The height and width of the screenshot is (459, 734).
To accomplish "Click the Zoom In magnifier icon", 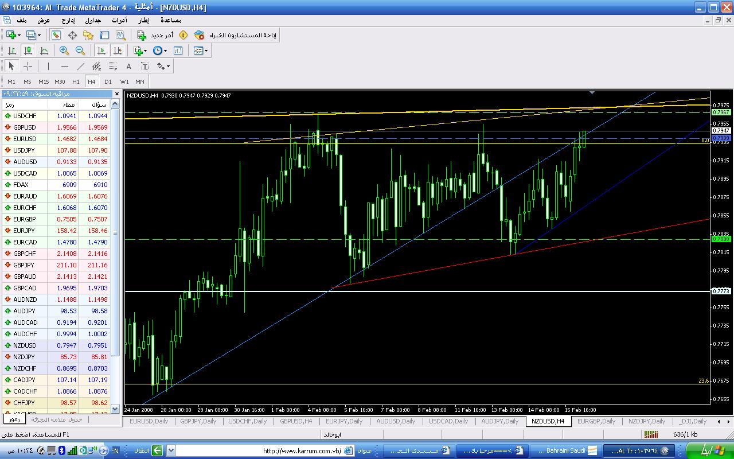I will (x=64, y=50).
